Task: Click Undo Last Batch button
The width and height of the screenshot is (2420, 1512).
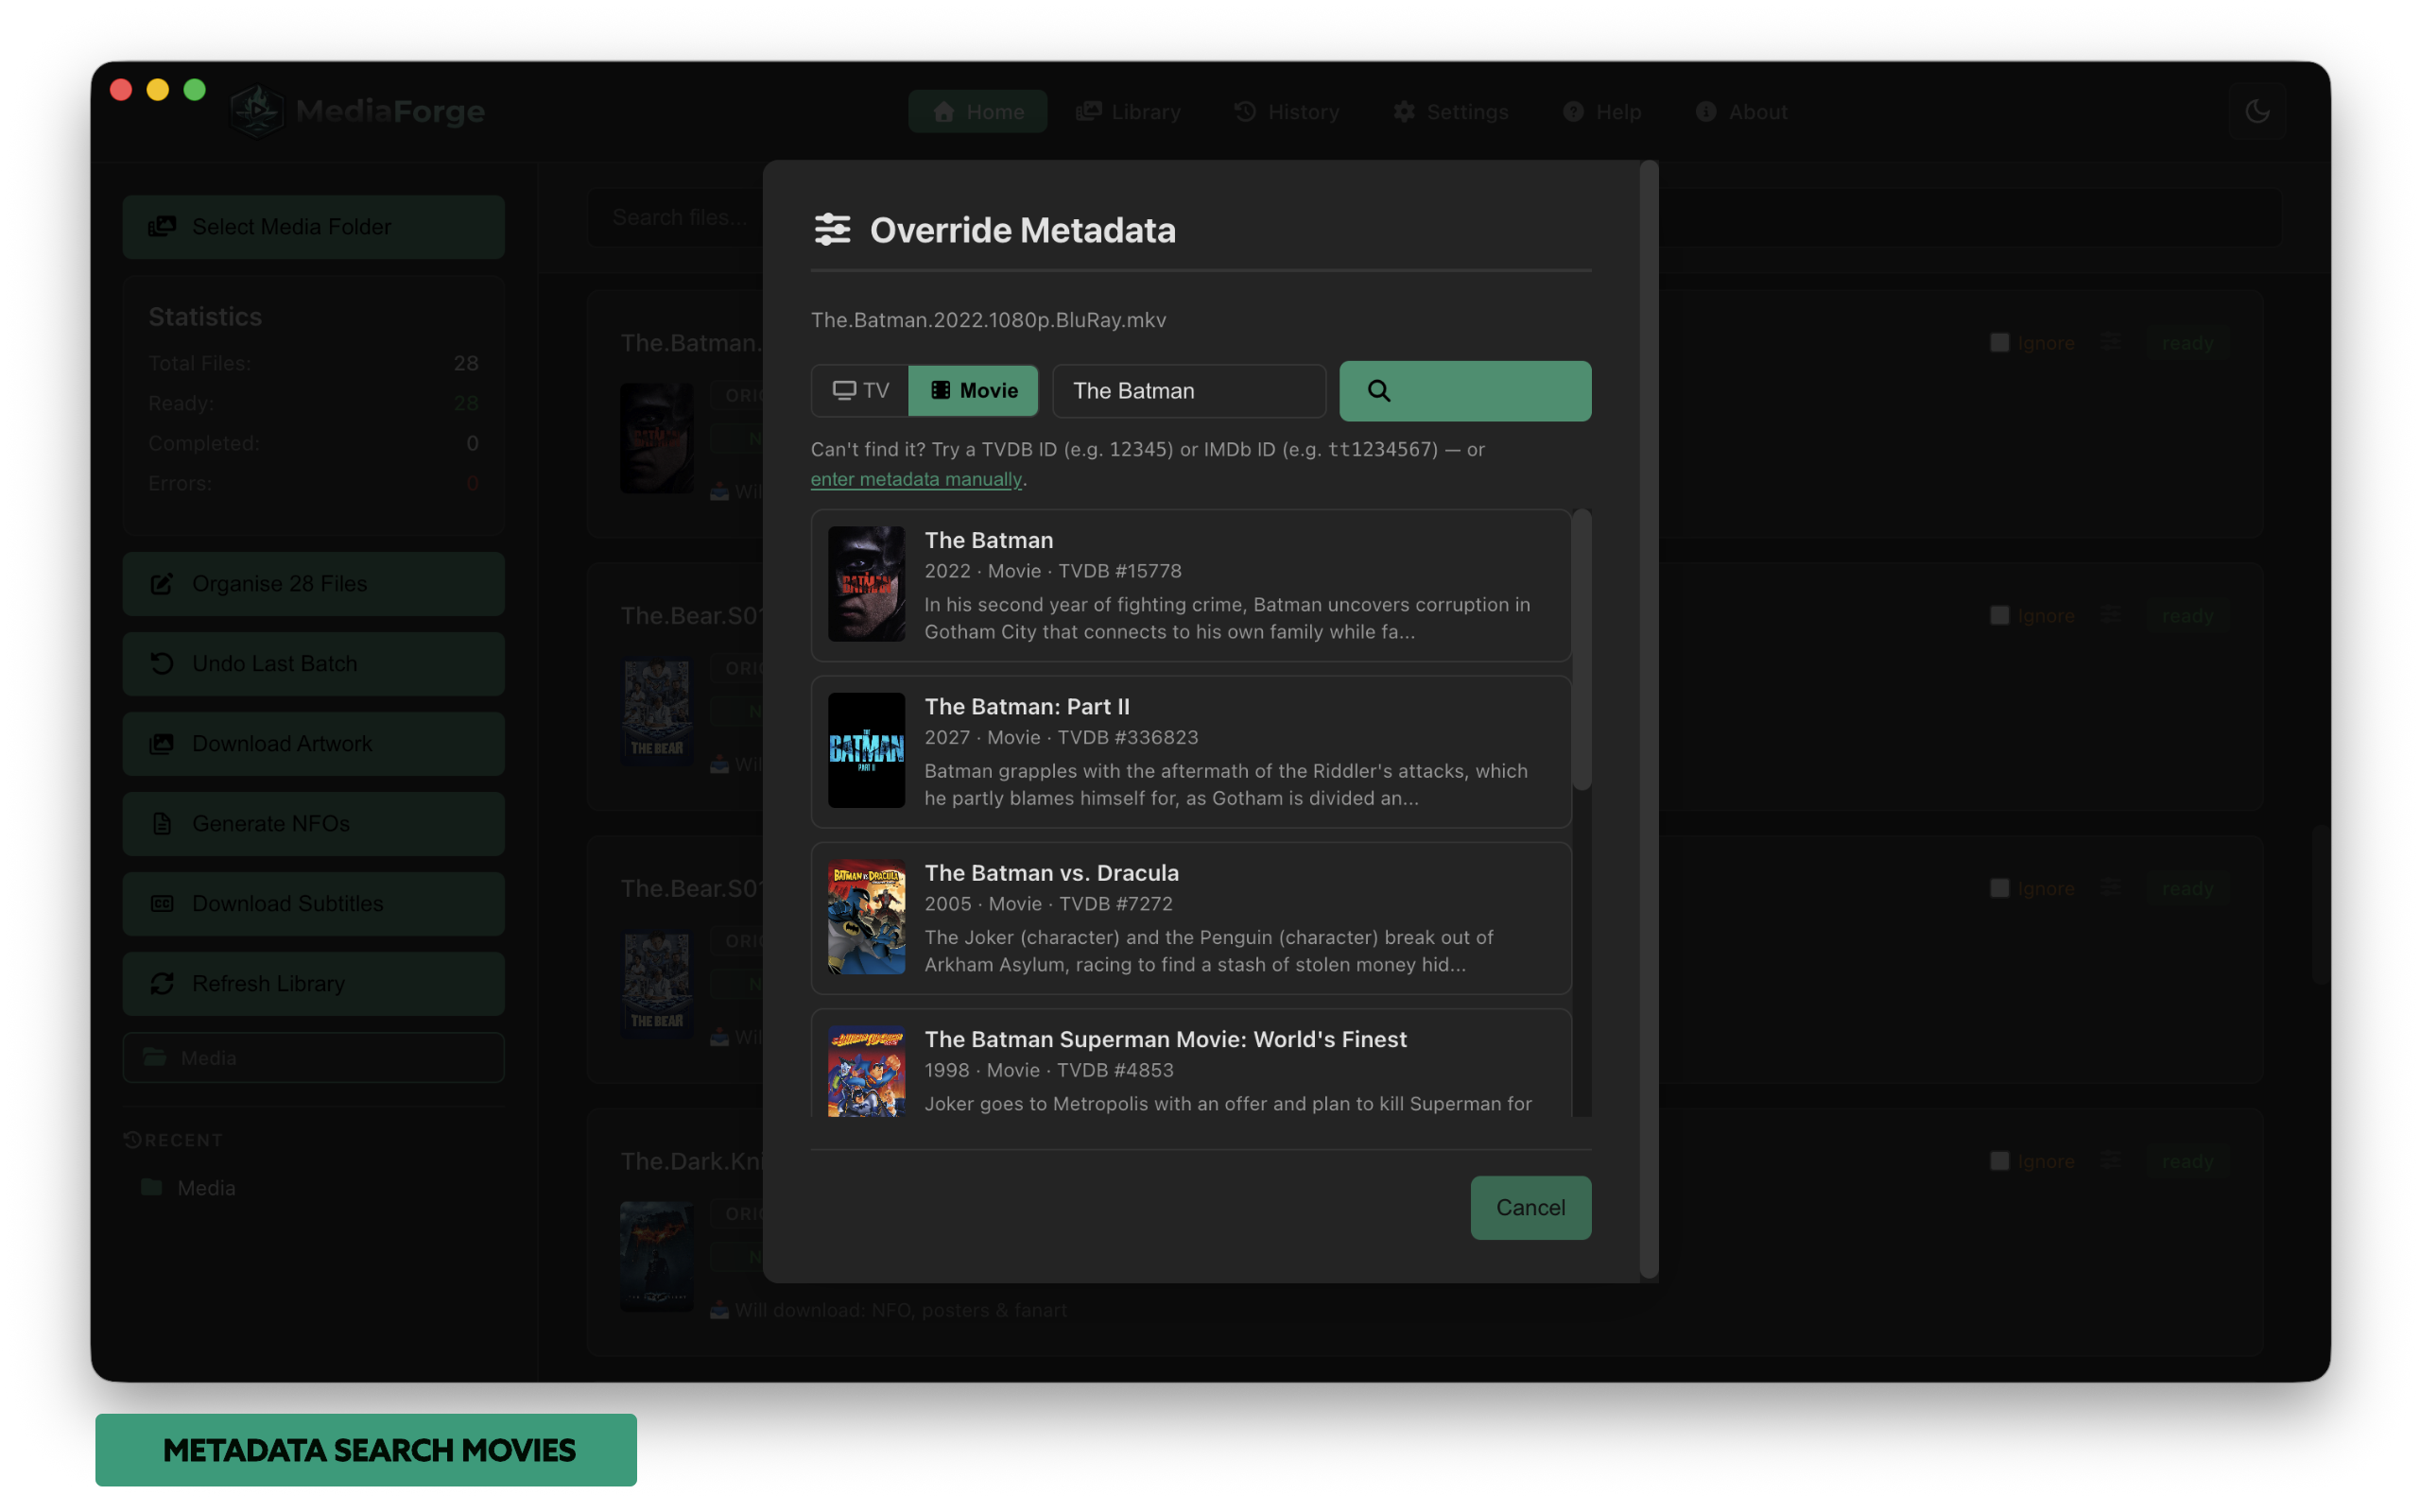Action: point(313,664)
